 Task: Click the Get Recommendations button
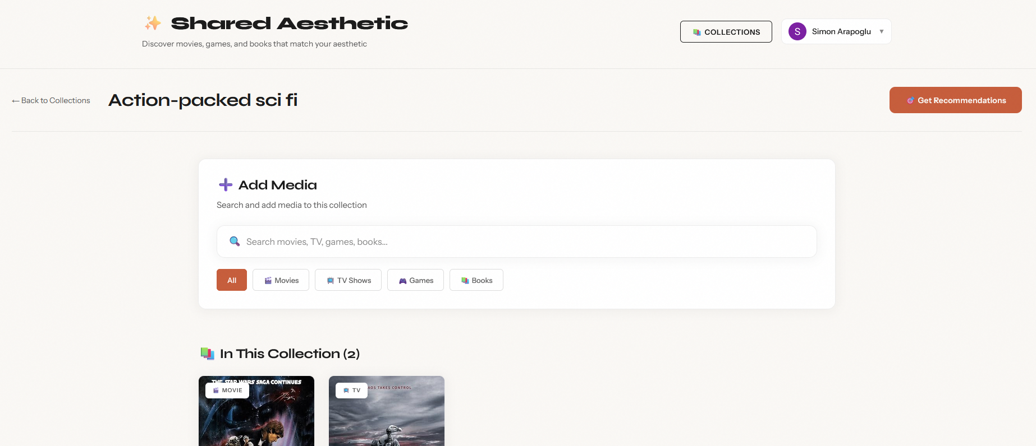(955, 100)
